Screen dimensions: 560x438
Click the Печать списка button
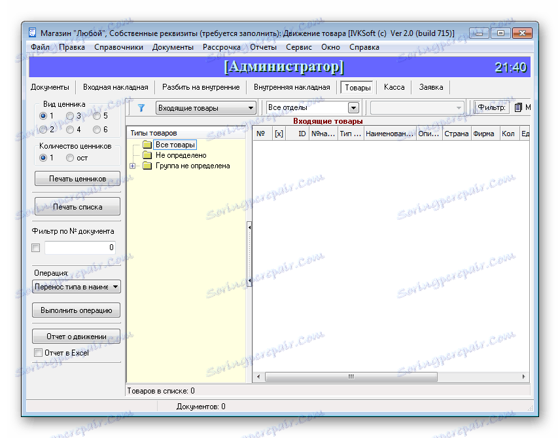pyautogui.click(x=77, y=207)
